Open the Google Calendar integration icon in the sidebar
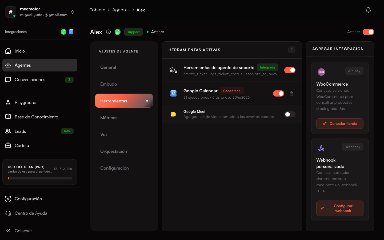Viewport: 384px width, 240px height. tap(71, 32)
